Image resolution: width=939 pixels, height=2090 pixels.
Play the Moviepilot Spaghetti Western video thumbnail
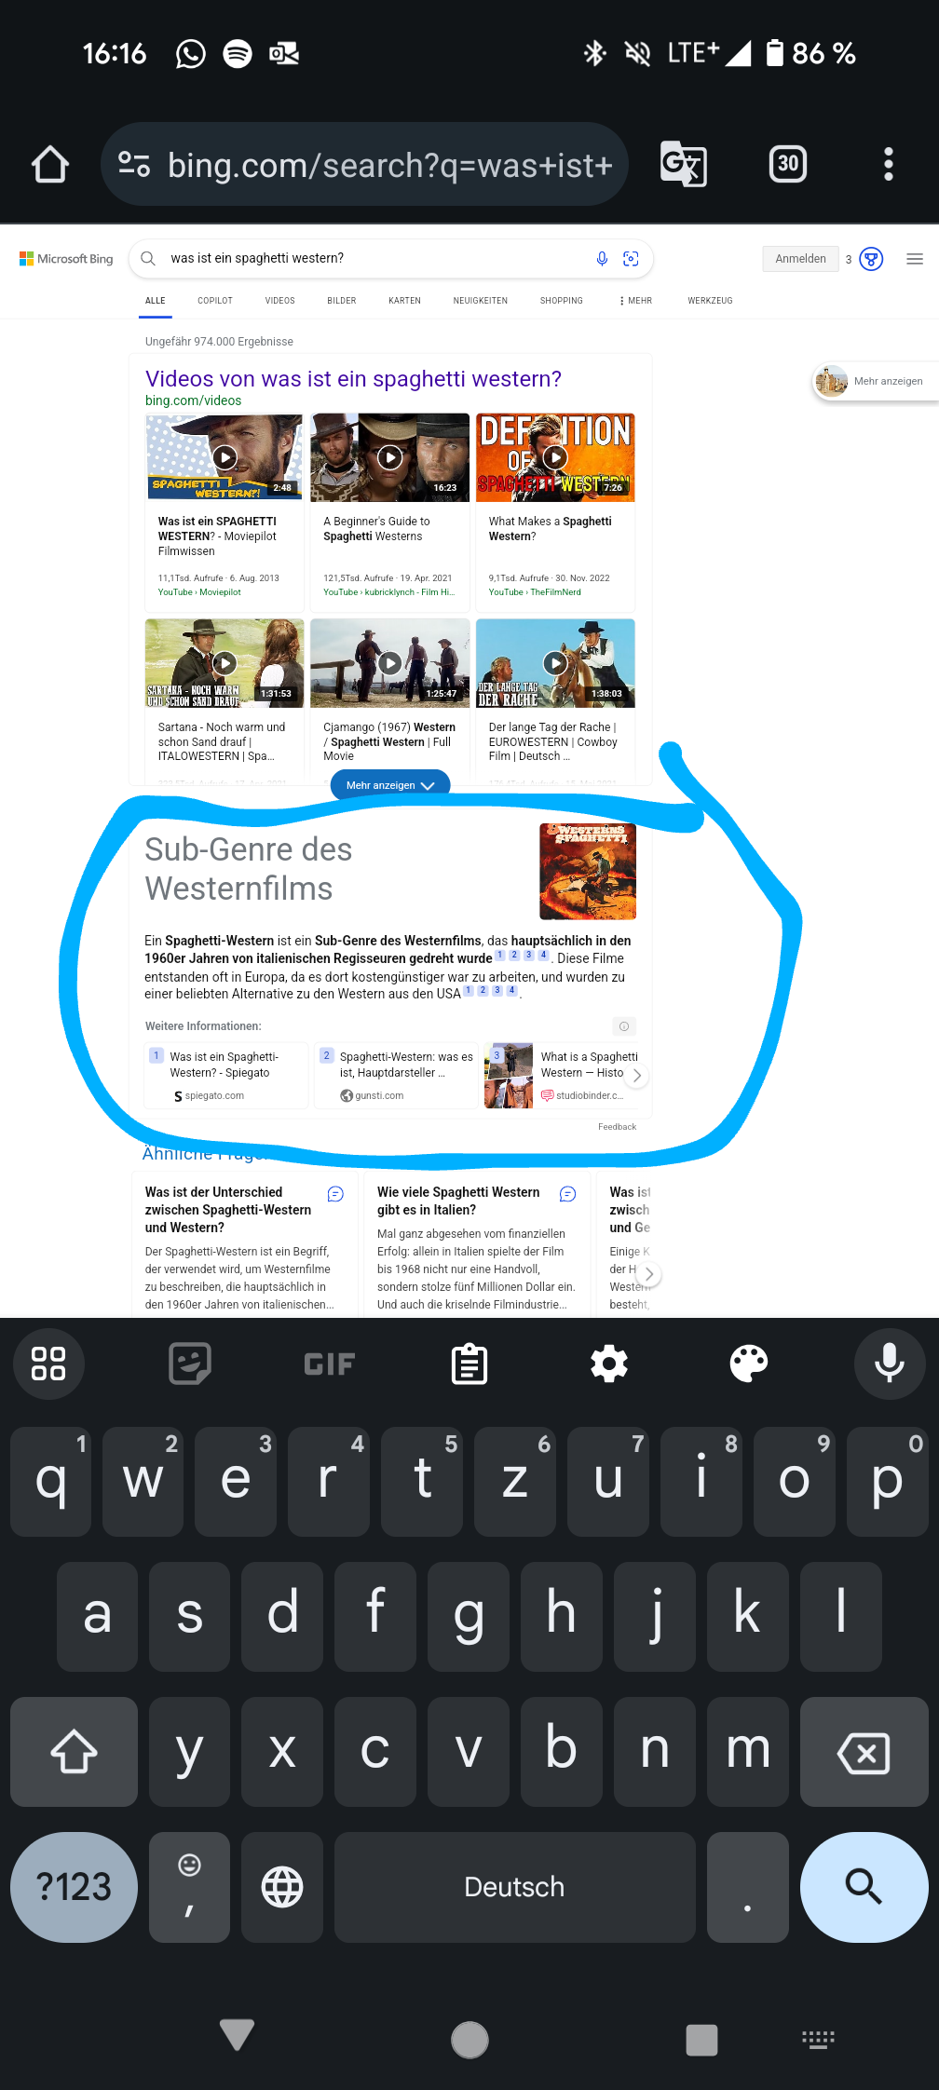coord(225,457)
